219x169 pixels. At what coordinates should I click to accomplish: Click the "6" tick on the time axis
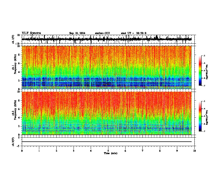pyautogui.click(x=126, y=151)
